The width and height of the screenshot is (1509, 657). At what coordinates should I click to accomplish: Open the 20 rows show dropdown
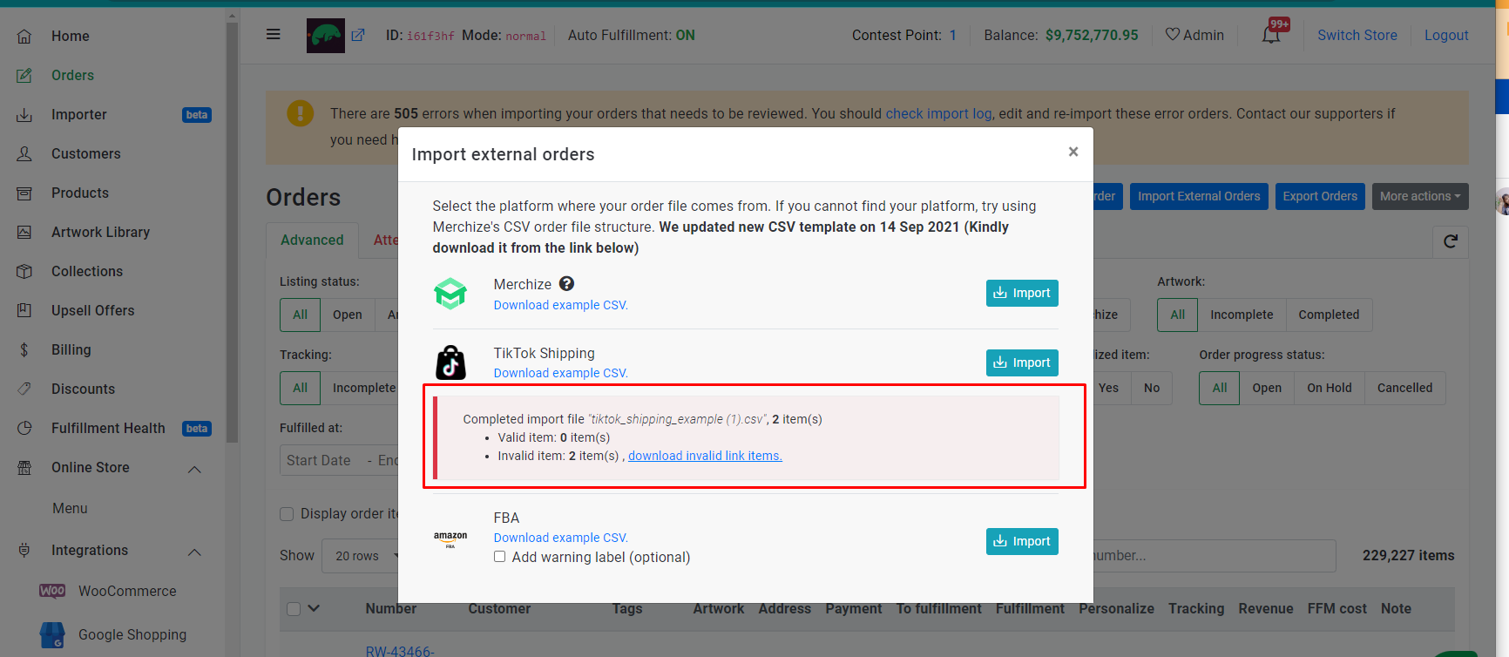coord(366,556)
